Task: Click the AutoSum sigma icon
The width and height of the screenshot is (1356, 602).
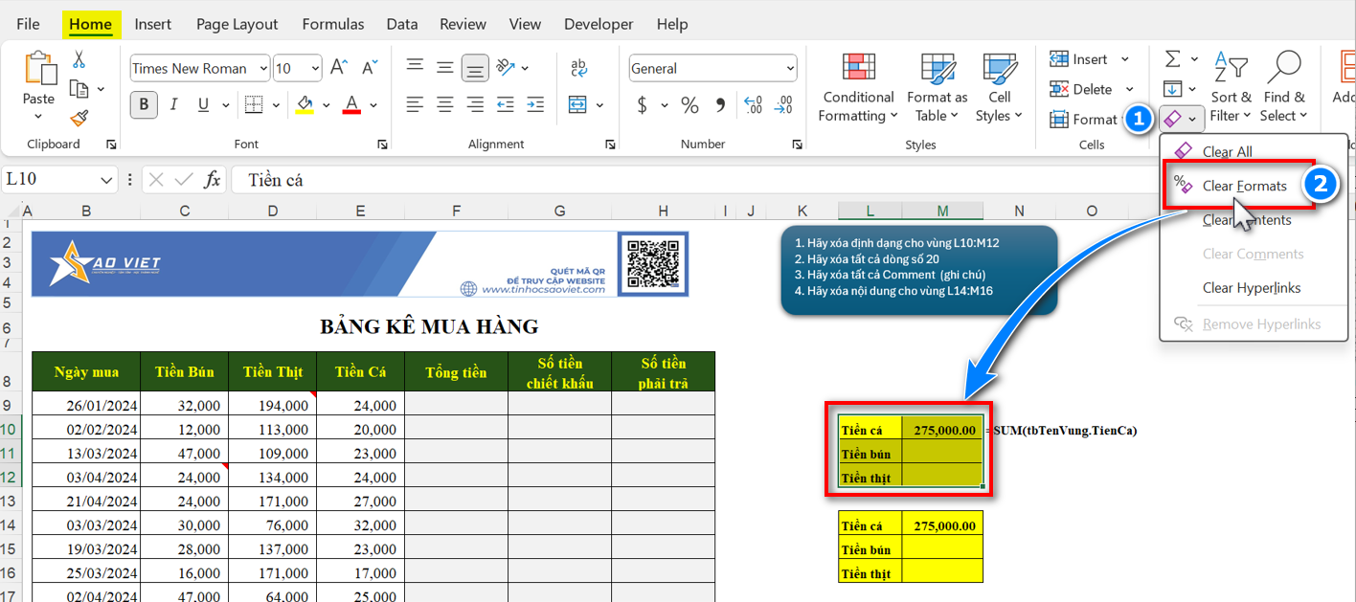Action: [x=1172, y=59]
